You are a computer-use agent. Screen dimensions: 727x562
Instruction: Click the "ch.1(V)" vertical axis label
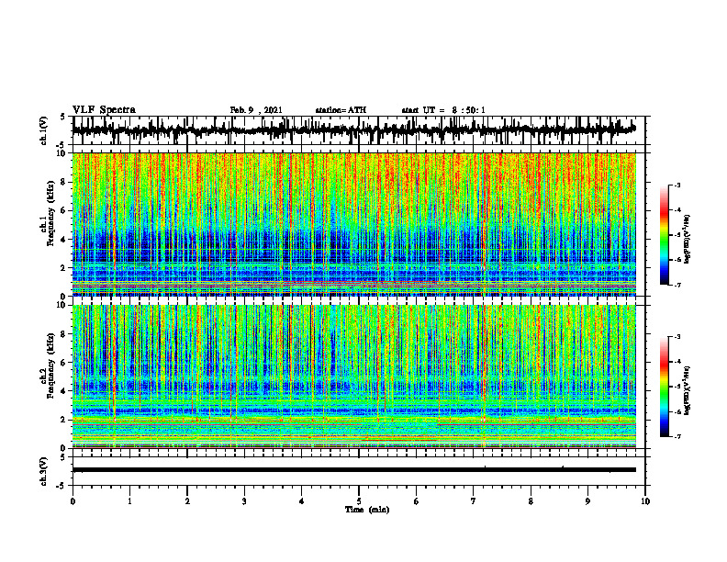pyautogui.click(x=44, y=130)
